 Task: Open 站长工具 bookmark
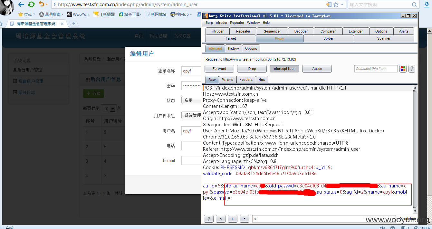pyautogui.click(x=130, y=14)
